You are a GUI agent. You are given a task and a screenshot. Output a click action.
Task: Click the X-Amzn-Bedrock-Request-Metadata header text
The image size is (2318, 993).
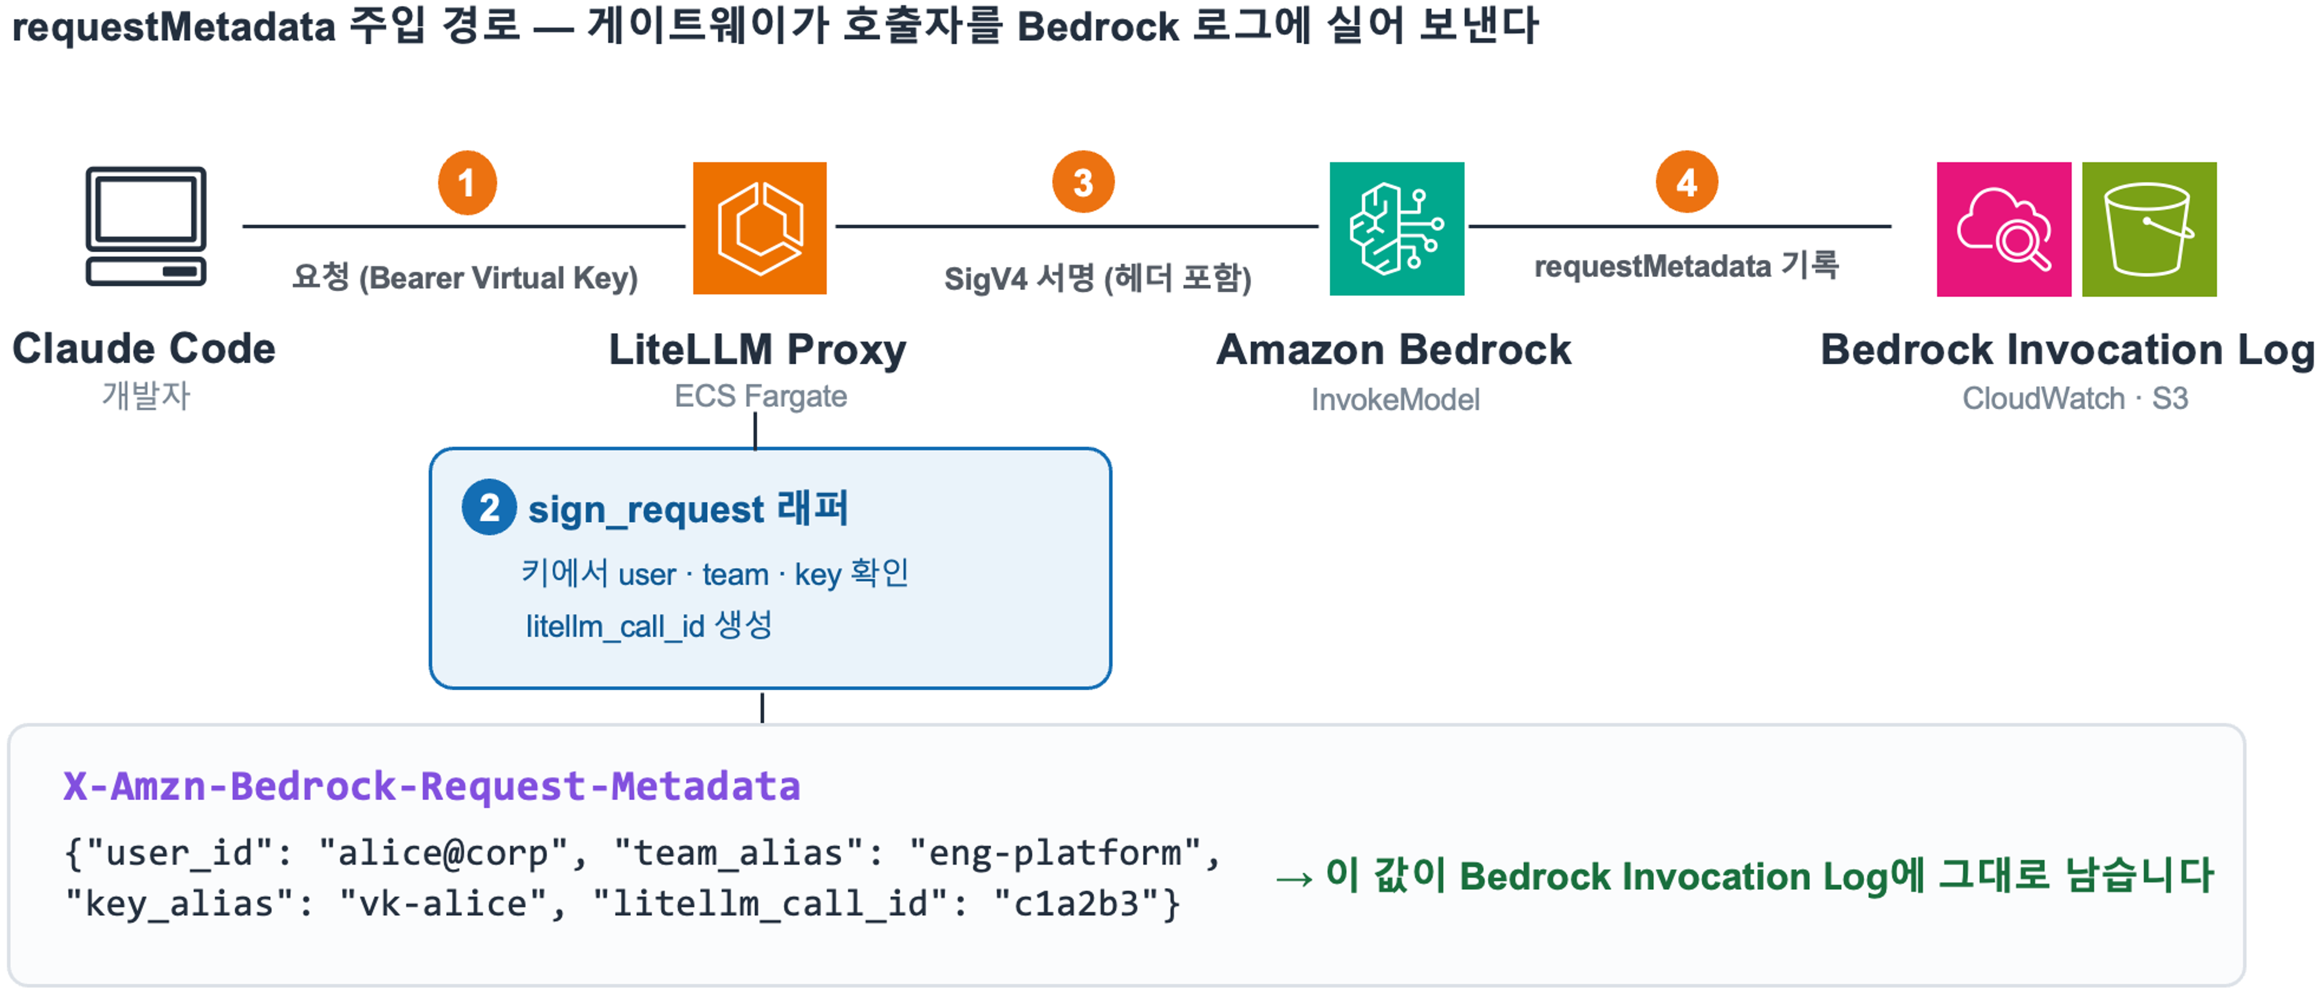coord(431,786)
